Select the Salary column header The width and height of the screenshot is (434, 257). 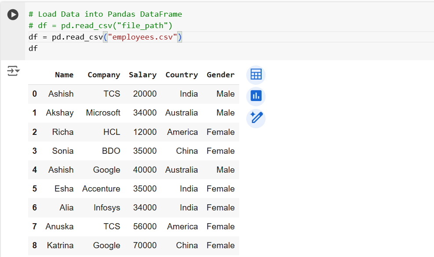(x=143, y=75)
